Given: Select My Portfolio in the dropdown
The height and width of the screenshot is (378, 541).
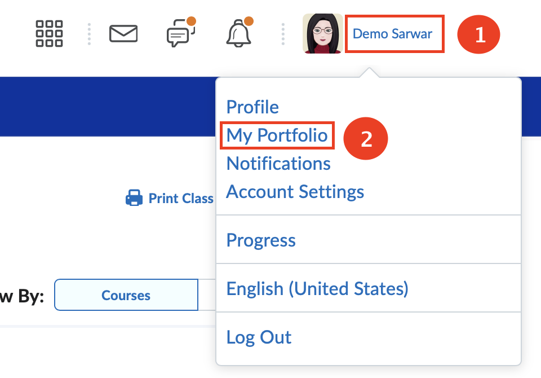Looking at the screenshot, I should coord(277,135).
